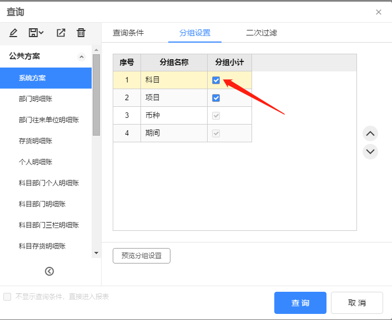Collapse the 公共方案 section
This screenshot has width=392, height=320.
click(81, 56)
